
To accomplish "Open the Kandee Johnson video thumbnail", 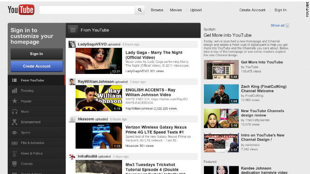I will tap(221, 170).
